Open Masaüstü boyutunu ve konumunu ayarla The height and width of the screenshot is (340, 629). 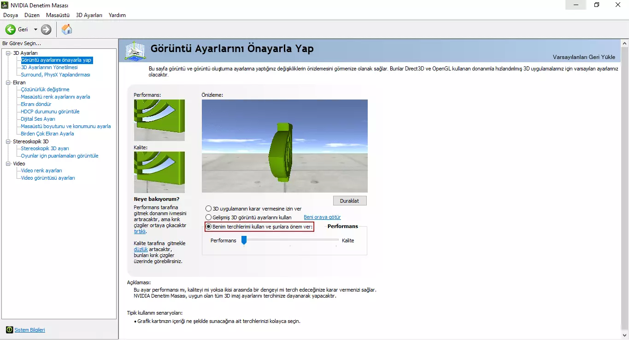[66, 126]
